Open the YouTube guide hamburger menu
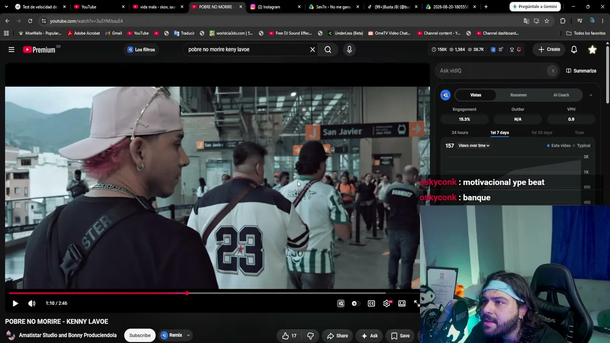Screen dimensions: 610x343 click(x=11, y=50)
